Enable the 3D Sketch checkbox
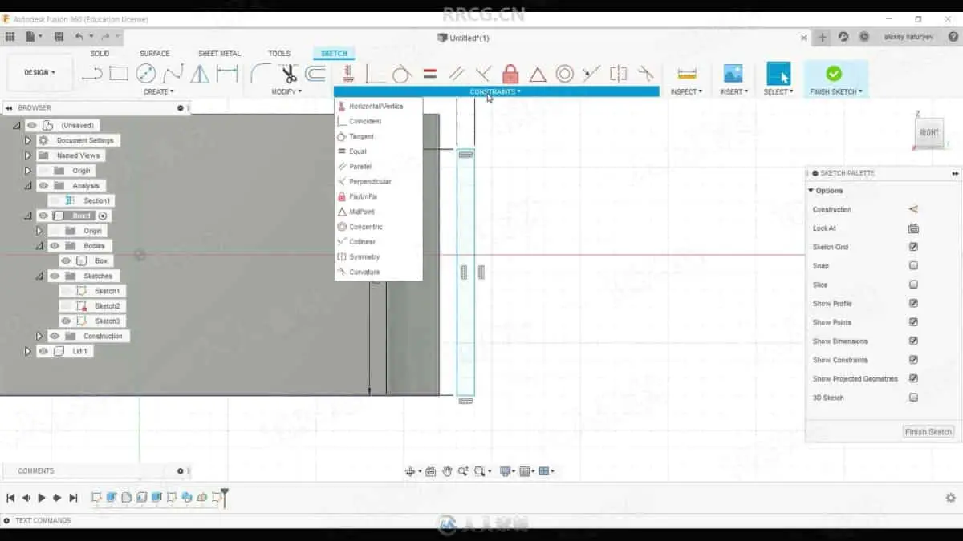 (x=913, y=398)
